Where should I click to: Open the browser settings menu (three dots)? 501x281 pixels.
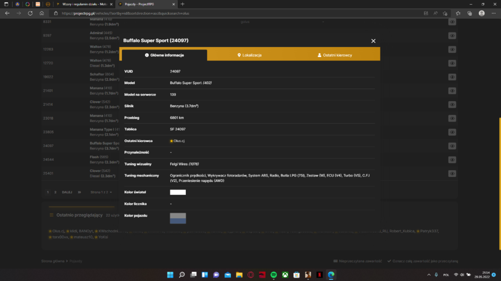tap(493, 13)
